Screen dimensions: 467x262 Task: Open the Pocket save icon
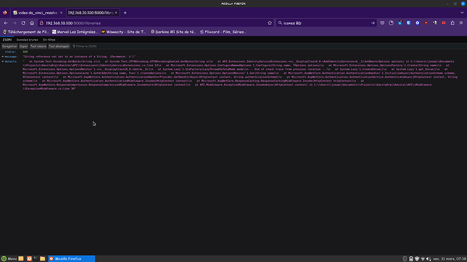pos(382,23)
